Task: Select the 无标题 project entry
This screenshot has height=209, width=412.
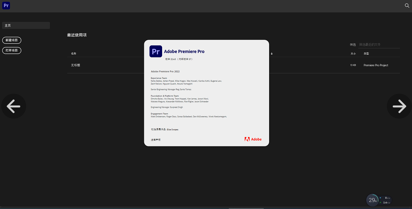Action: tap(75, 65)
